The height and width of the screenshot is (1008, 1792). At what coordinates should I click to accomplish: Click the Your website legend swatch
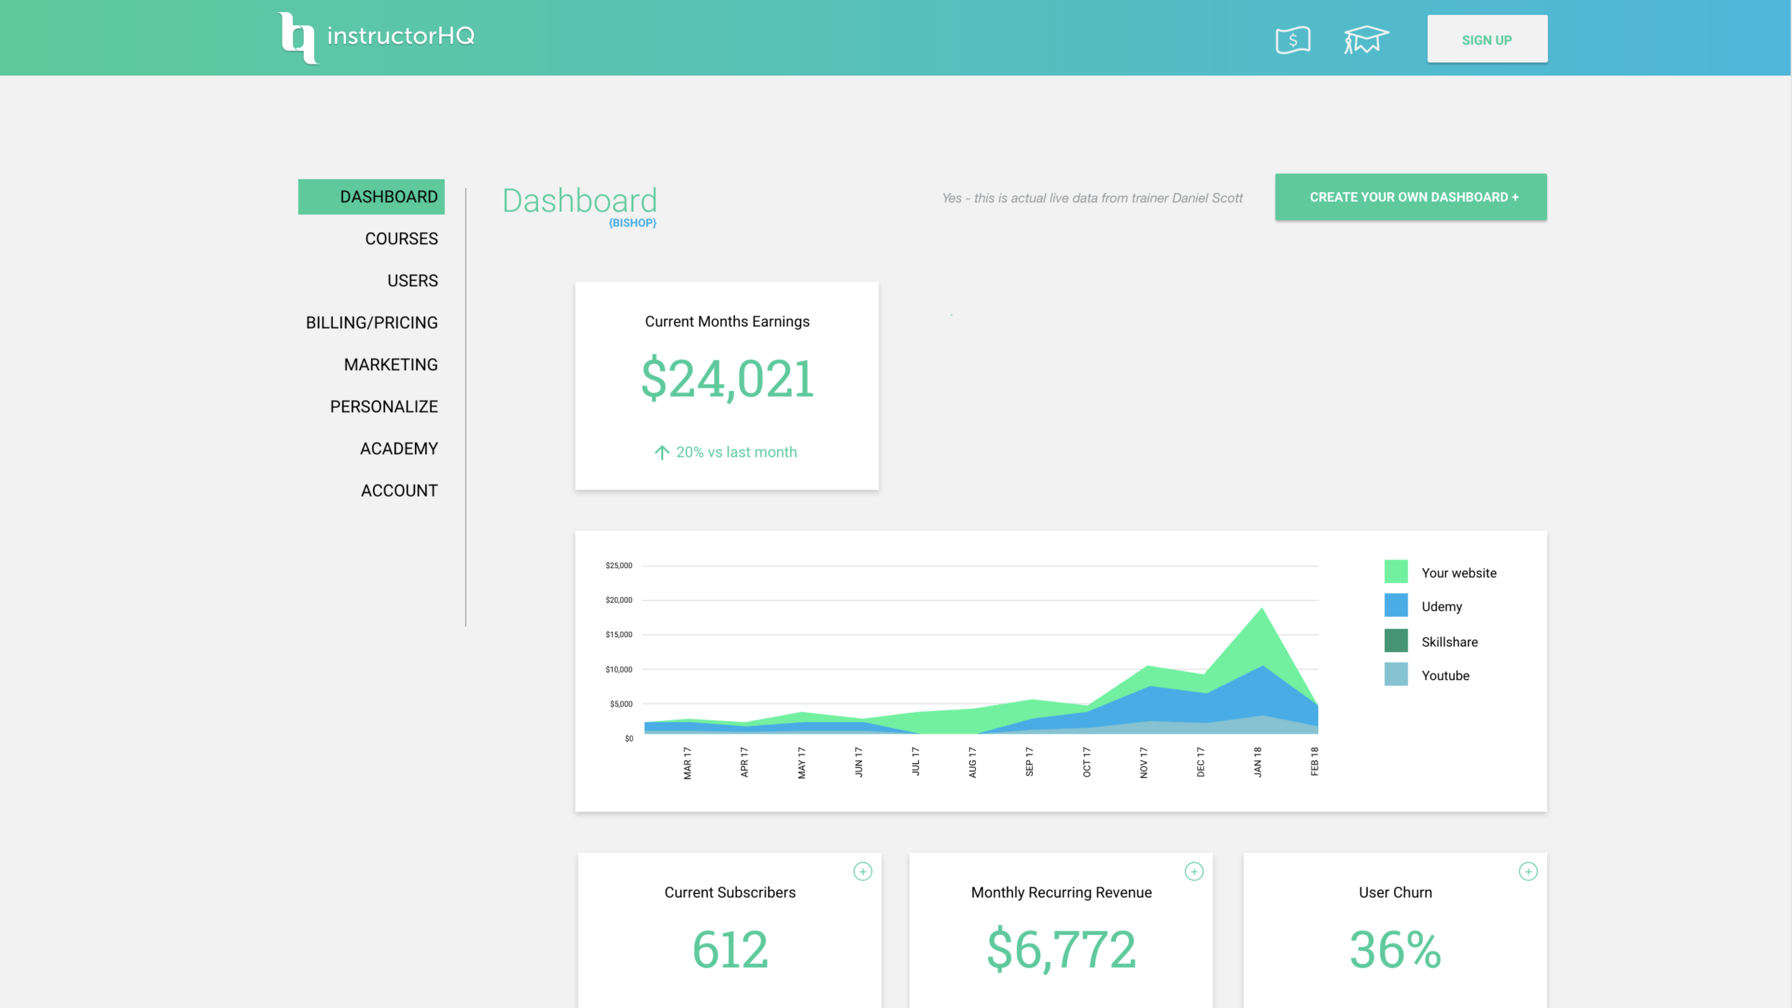click(1395, 572)
